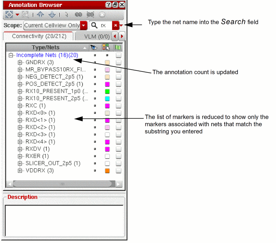Image resolution: width=276 pixels, height=243 pixels.
Task: Click the grayed round cancel icon in toolbar
Action: pyautogui.click(x=102, y=14)
